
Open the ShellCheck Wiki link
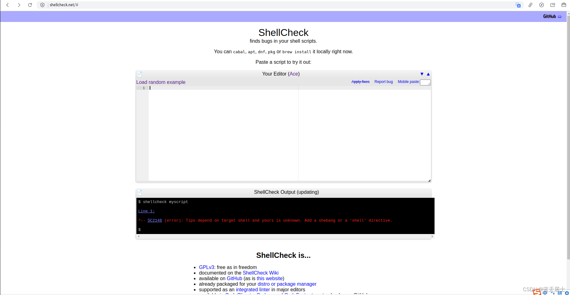(x=261, y=273)
